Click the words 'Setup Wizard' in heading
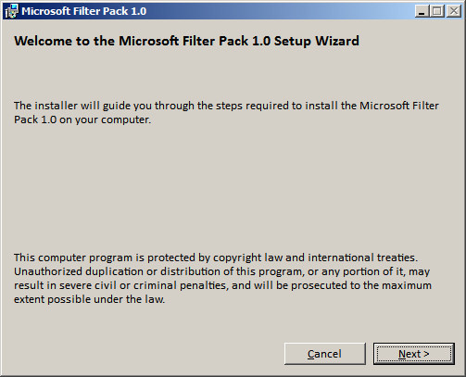 tap(317, 42)
